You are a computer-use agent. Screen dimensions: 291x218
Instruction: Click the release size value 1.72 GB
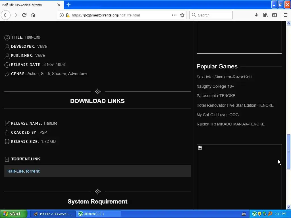(x=48, y=141)
